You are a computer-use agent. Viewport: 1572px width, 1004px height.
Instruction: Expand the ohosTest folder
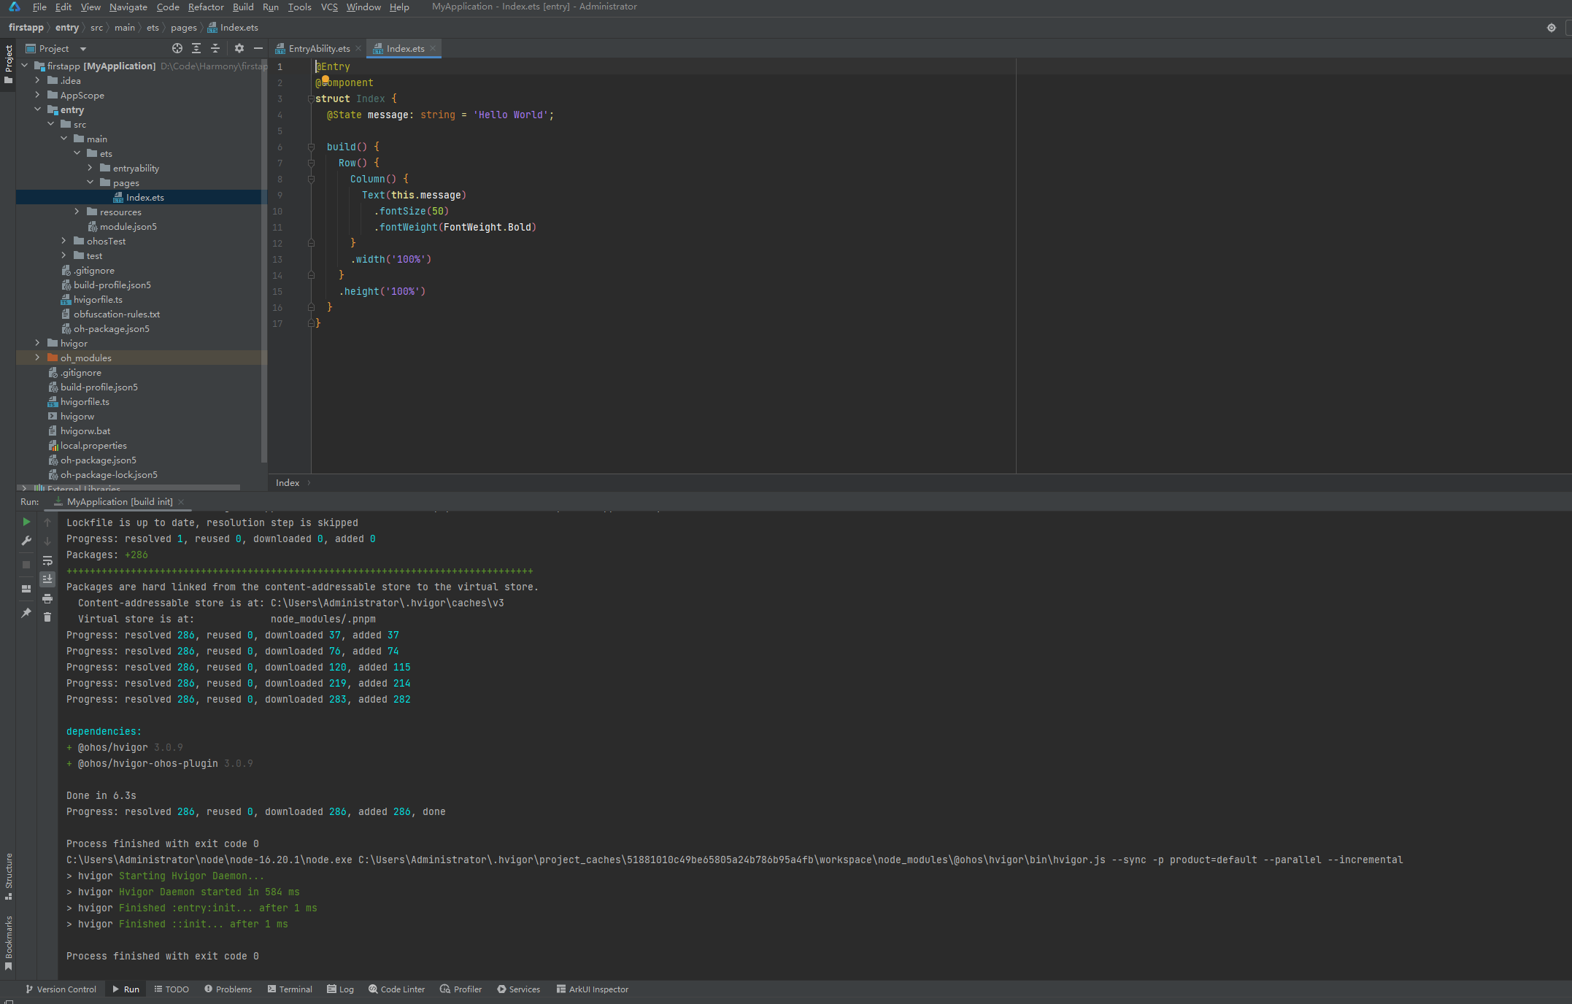(x=64, y=241)
